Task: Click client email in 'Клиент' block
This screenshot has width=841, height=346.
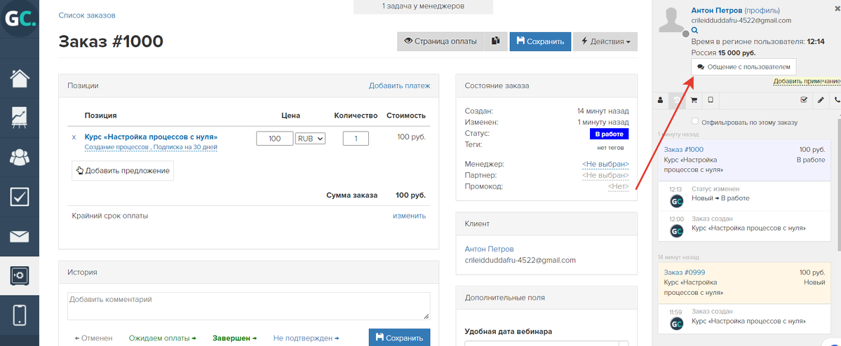Action: click(x=520, y=260)
